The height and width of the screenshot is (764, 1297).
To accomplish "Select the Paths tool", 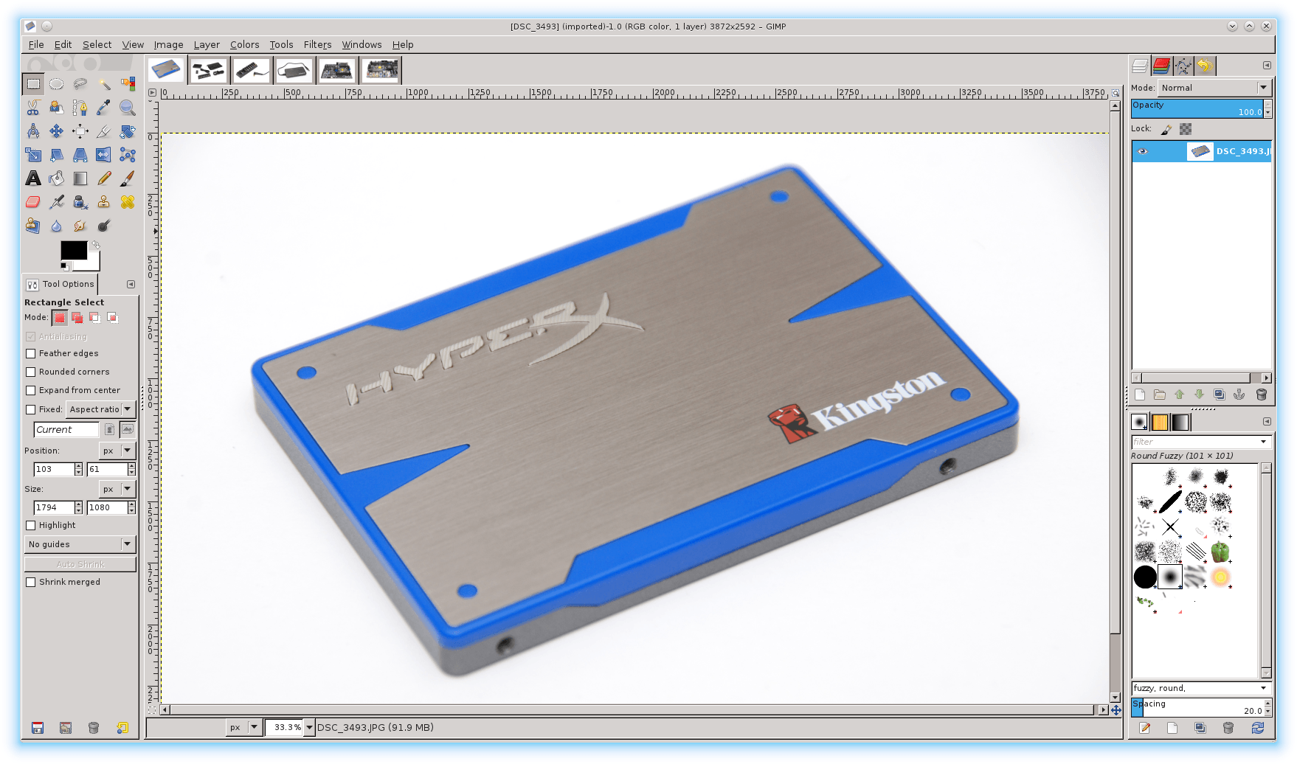I will click(80, 108).
